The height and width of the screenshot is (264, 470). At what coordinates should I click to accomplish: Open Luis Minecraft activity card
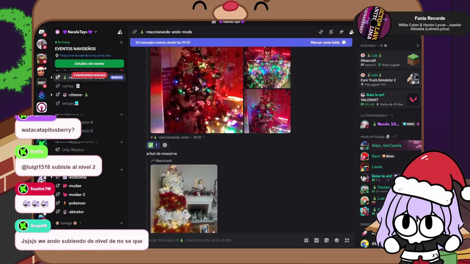[390, 60]
